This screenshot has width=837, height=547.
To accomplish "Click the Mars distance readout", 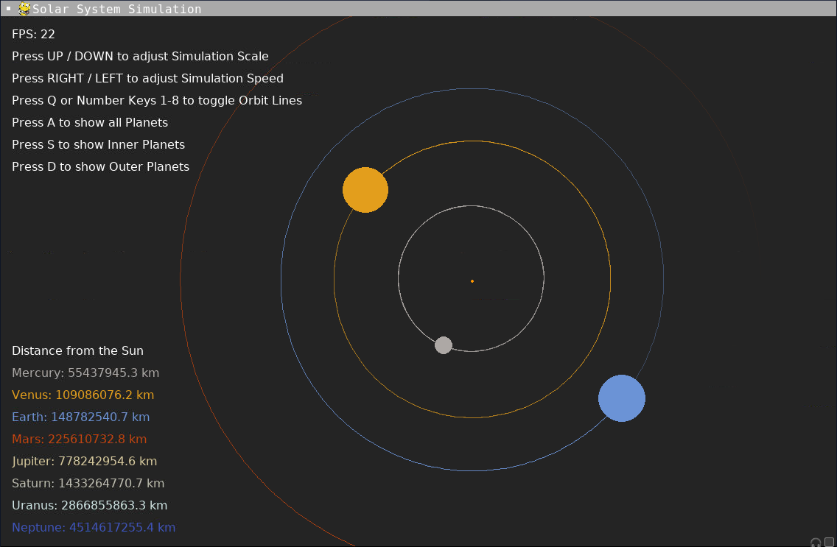I will pos(79,440).
